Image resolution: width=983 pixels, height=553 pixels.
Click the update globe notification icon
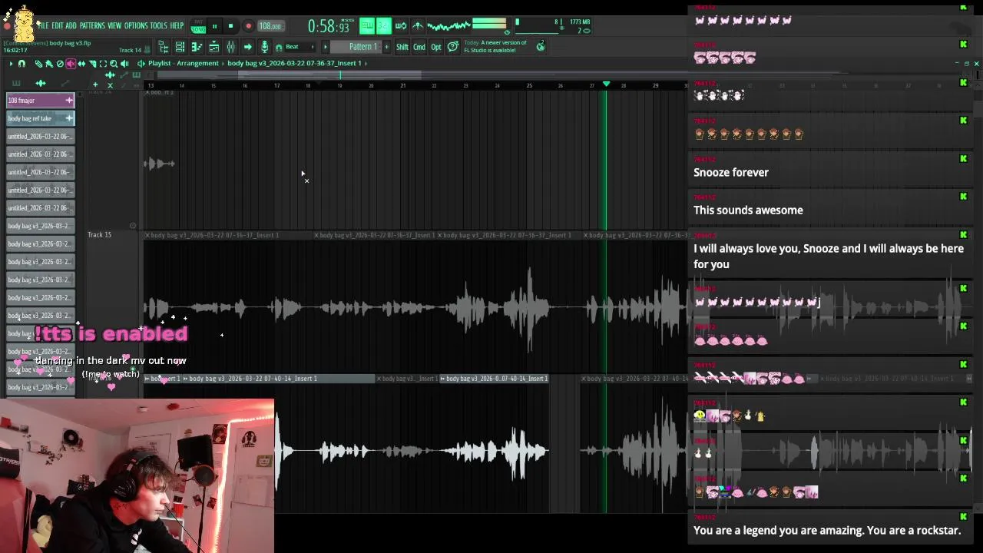(541, 47)
